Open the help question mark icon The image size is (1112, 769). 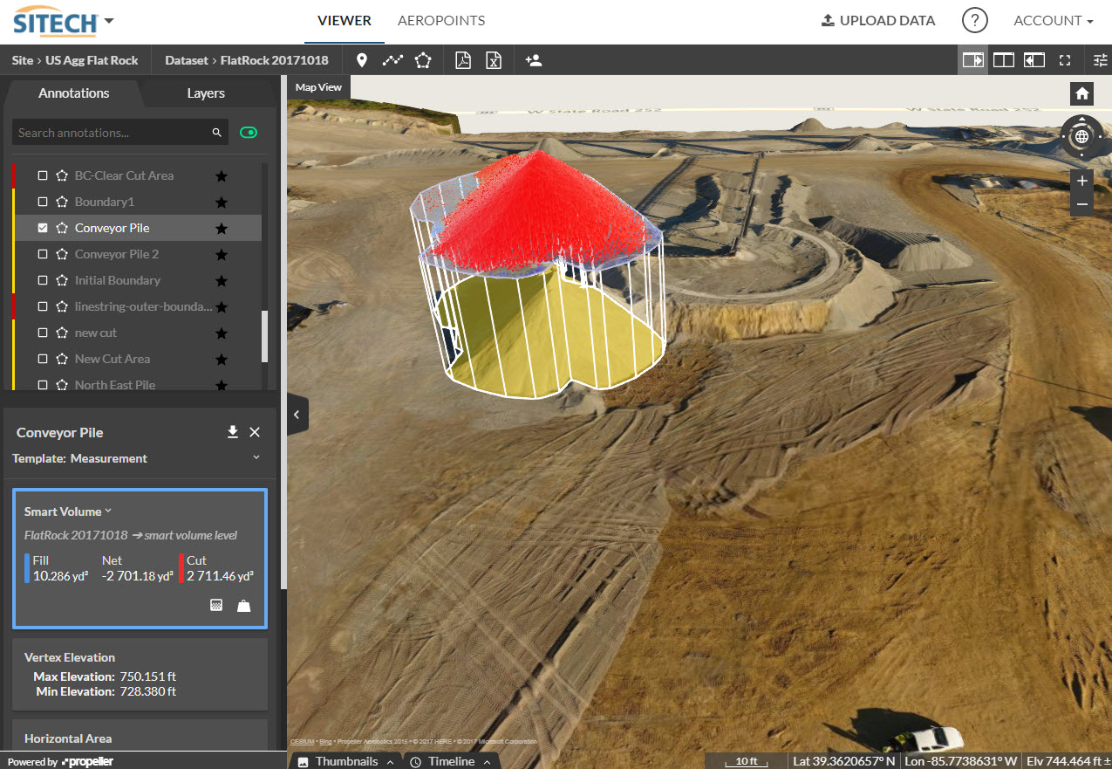pyautogui.click(x=974, y=21)
